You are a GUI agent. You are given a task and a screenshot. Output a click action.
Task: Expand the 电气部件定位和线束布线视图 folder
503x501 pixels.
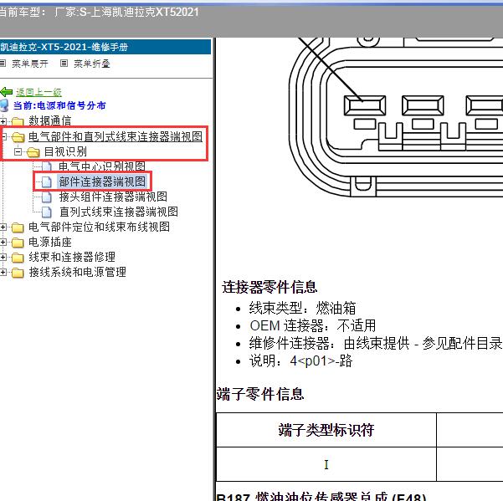tap(3, 227)
